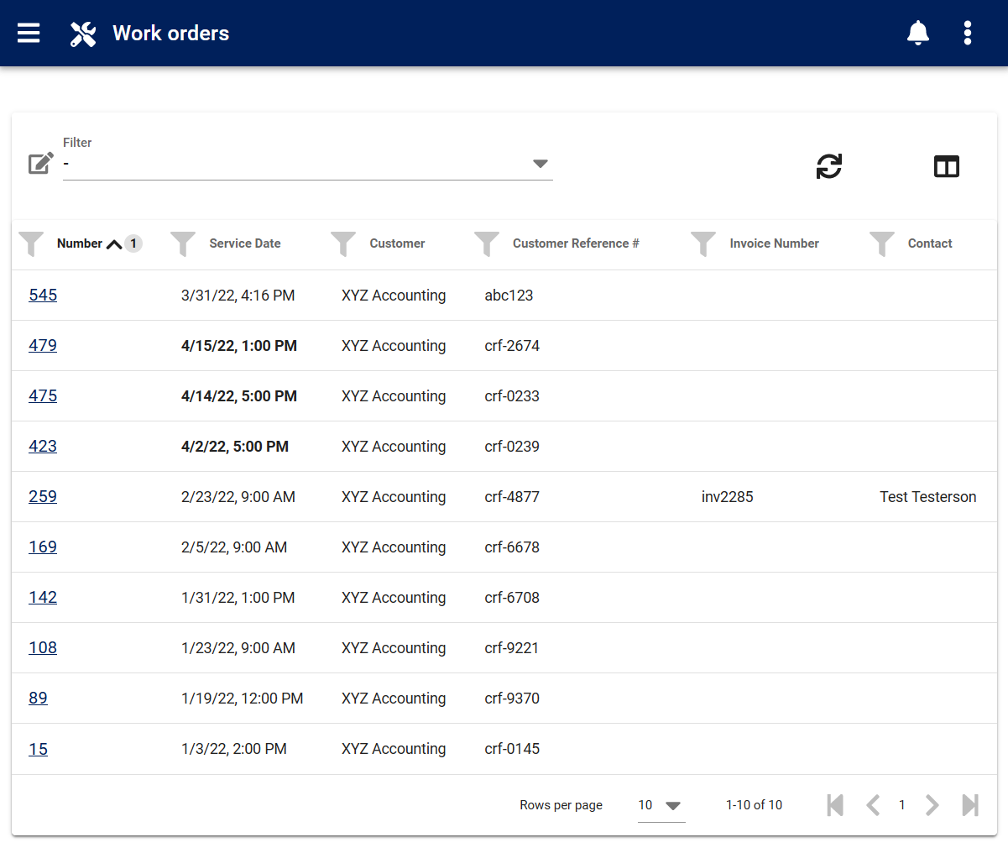
Task: Click reference crf-0233
Action: coord(512,395)
